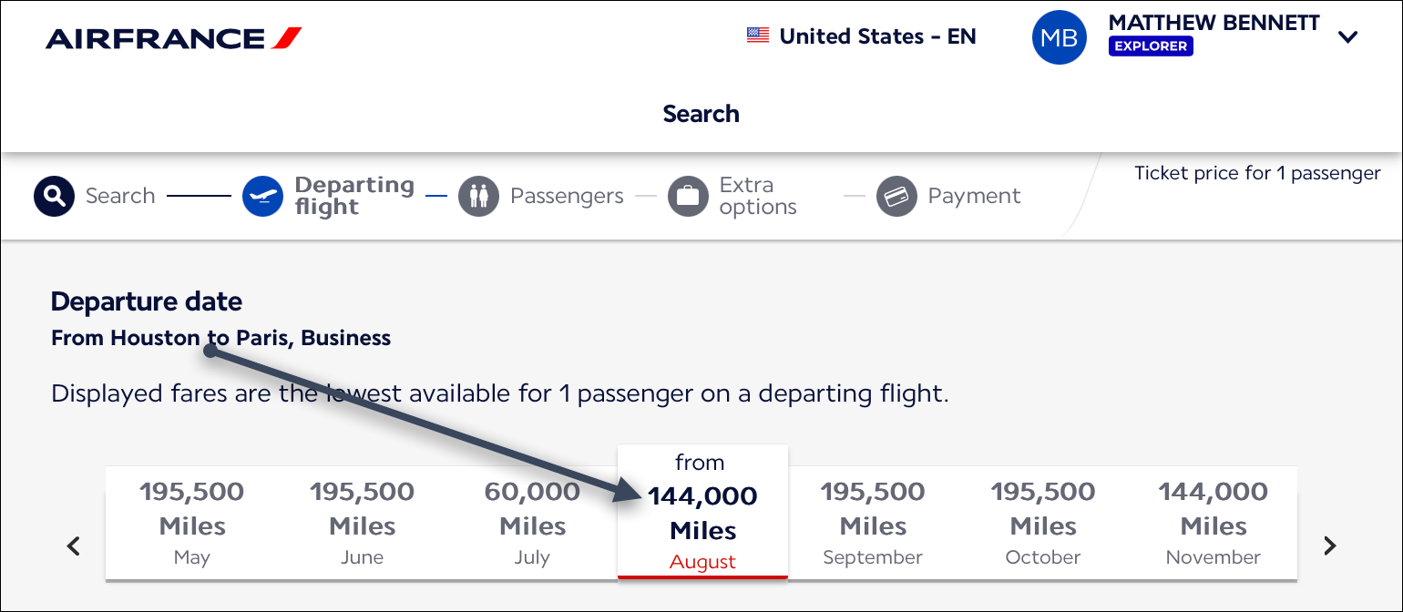Click the Payment card icon
1403x612 pixels.
tap(896, 196)
